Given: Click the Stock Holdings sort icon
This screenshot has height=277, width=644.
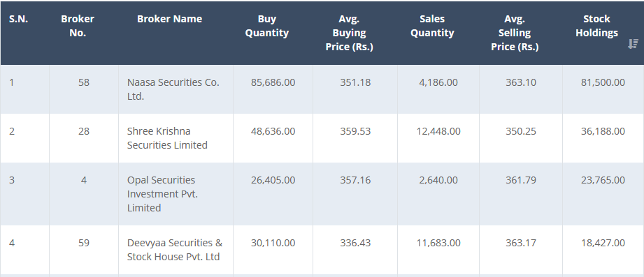Looking at the screenshot, I should pos(633,44).
